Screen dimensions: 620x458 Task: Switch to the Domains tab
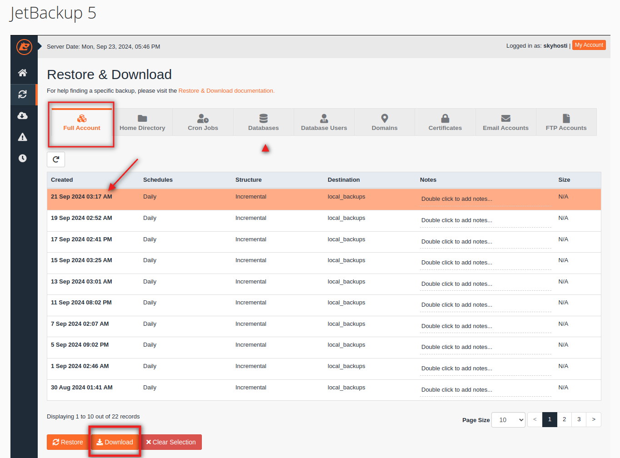click(x=385, y=122)
